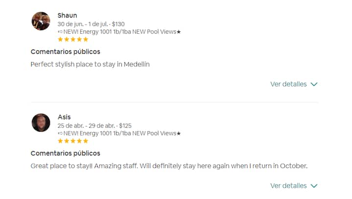Click the first star in Shaun's rating
The height and width of the screenshot is (199, 352).
60,39
